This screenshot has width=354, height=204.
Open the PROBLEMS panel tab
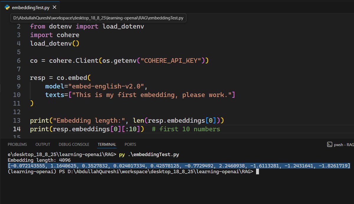point(17,144)
